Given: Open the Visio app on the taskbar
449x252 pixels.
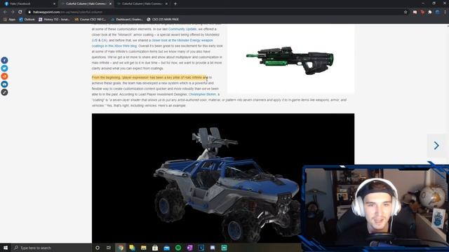Looking at the screenshot, I should pos(201,248).
